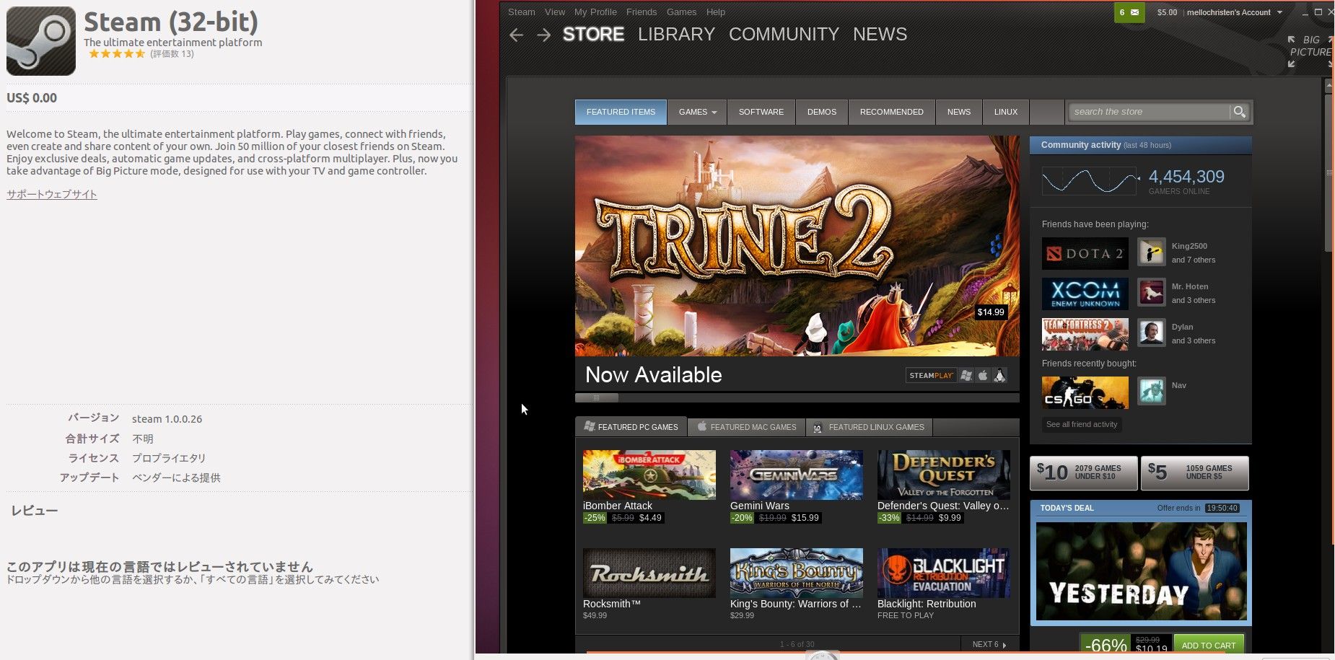Open the Help menu

(716, 12)
